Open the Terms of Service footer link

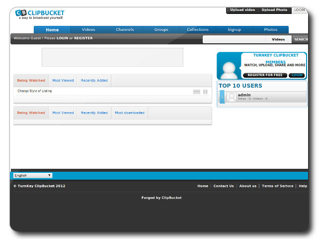[x=277, y=186]
